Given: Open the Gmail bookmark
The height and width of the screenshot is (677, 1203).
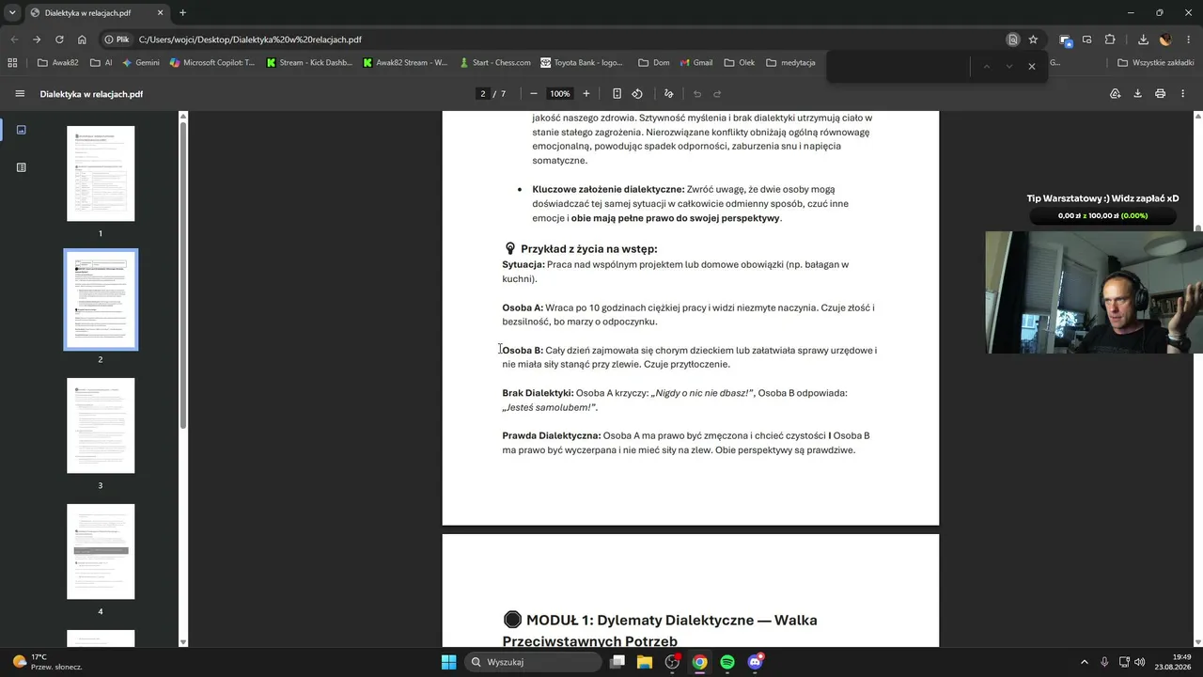Looking at the screenshot, I should (695, 63).
